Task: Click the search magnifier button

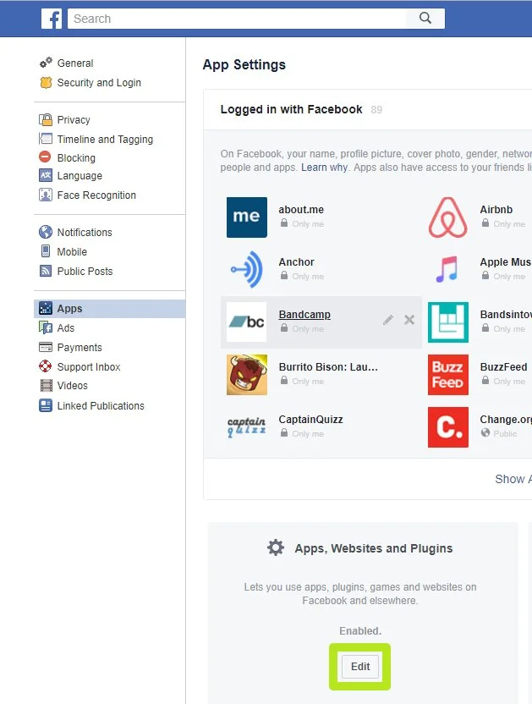Action: pyautogui.click(x=425, y=19)
